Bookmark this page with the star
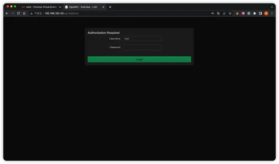 pos(230,13)
